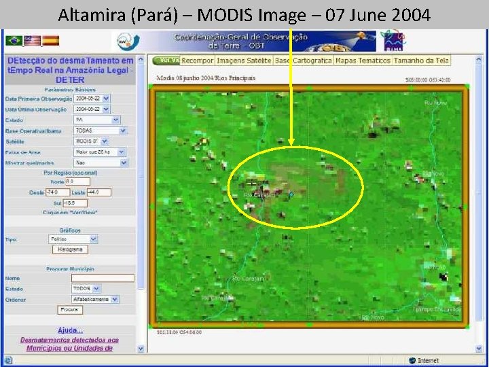Select the United States flag icon

click(33, 41)
